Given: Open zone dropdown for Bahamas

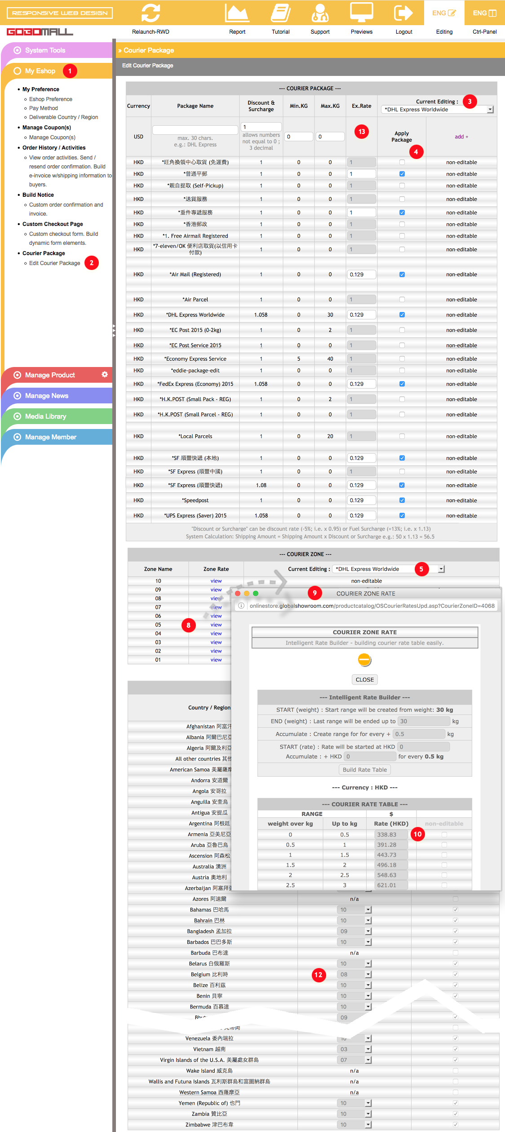Looking at the screenshot, I should point(354,910).
